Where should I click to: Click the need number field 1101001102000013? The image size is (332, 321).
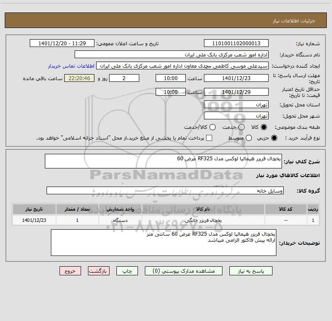(x=236, y=43)
